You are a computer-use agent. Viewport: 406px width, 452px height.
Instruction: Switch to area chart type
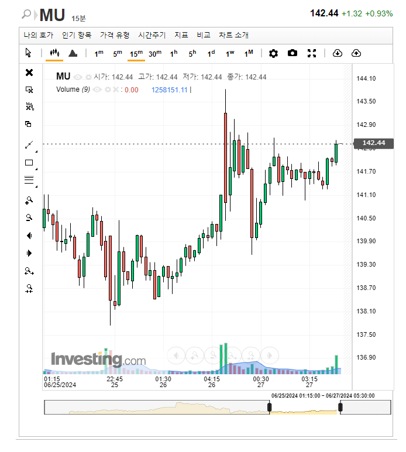[73, 53]
